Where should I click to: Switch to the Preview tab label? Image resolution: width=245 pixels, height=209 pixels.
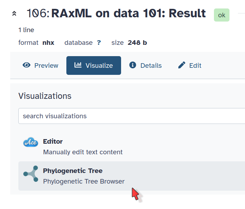(x=46, y=66)
